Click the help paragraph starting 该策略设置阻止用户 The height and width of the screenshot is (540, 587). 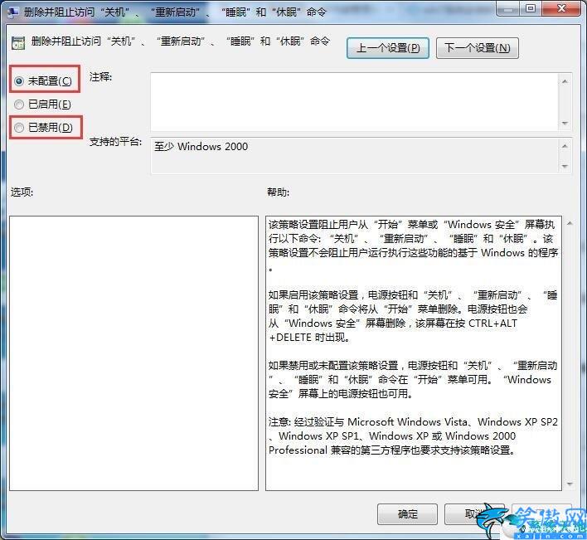(x=413, y=246)
